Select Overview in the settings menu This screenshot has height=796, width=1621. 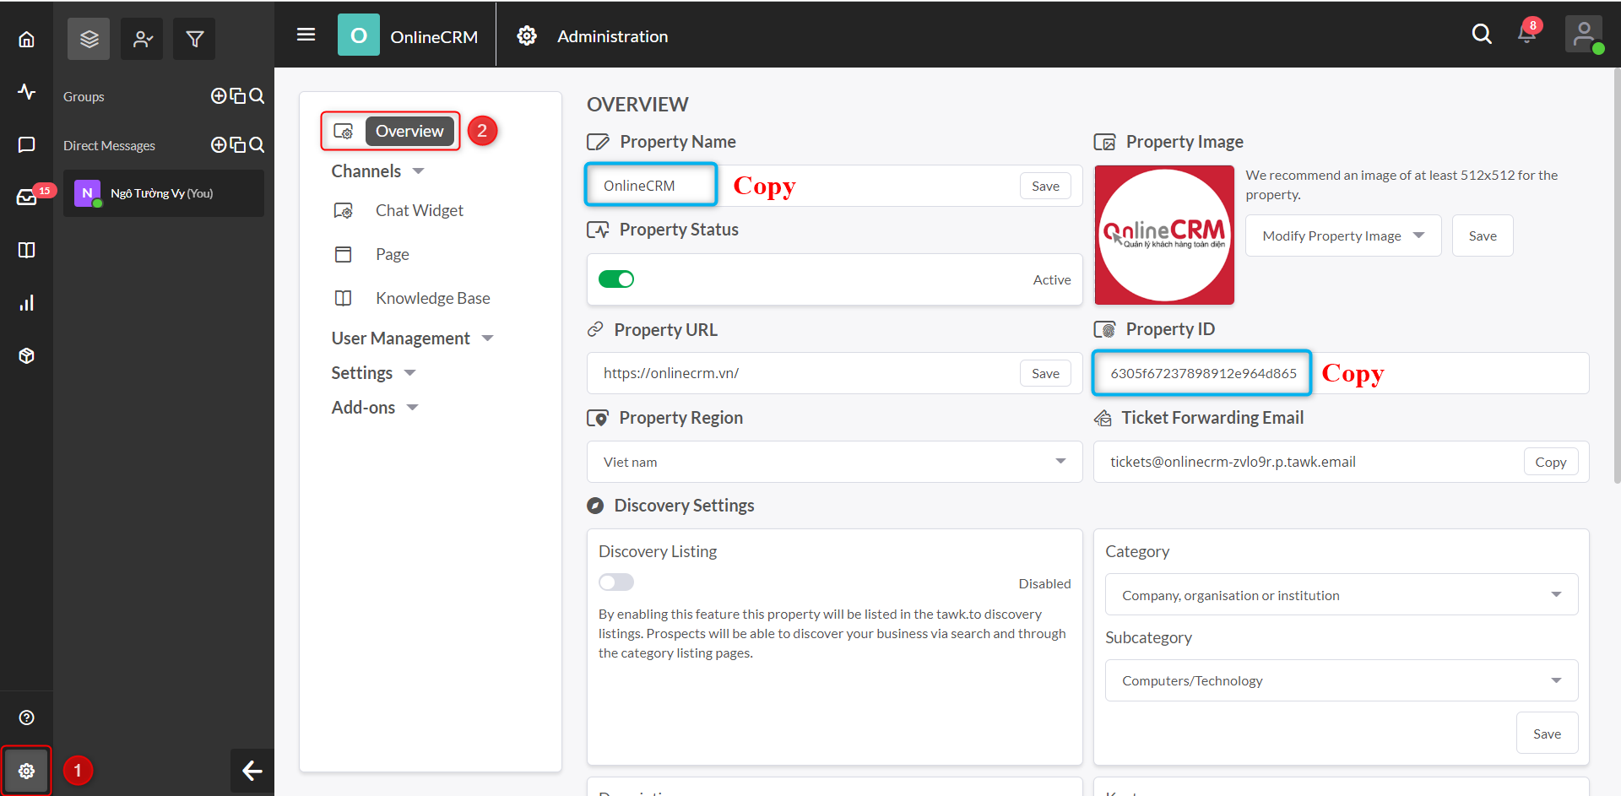point(409,131)
